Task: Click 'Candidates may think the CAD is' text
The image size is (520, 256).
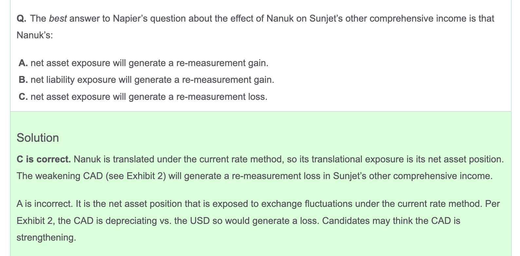Action: click(x=391, y=221)
